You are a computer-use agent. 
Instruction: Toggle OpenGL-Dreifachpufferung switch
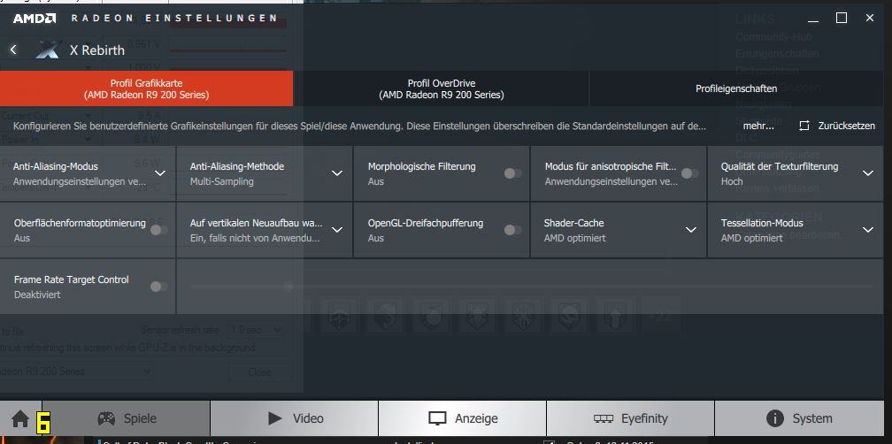pyautogui.click(x=512, y=230)
